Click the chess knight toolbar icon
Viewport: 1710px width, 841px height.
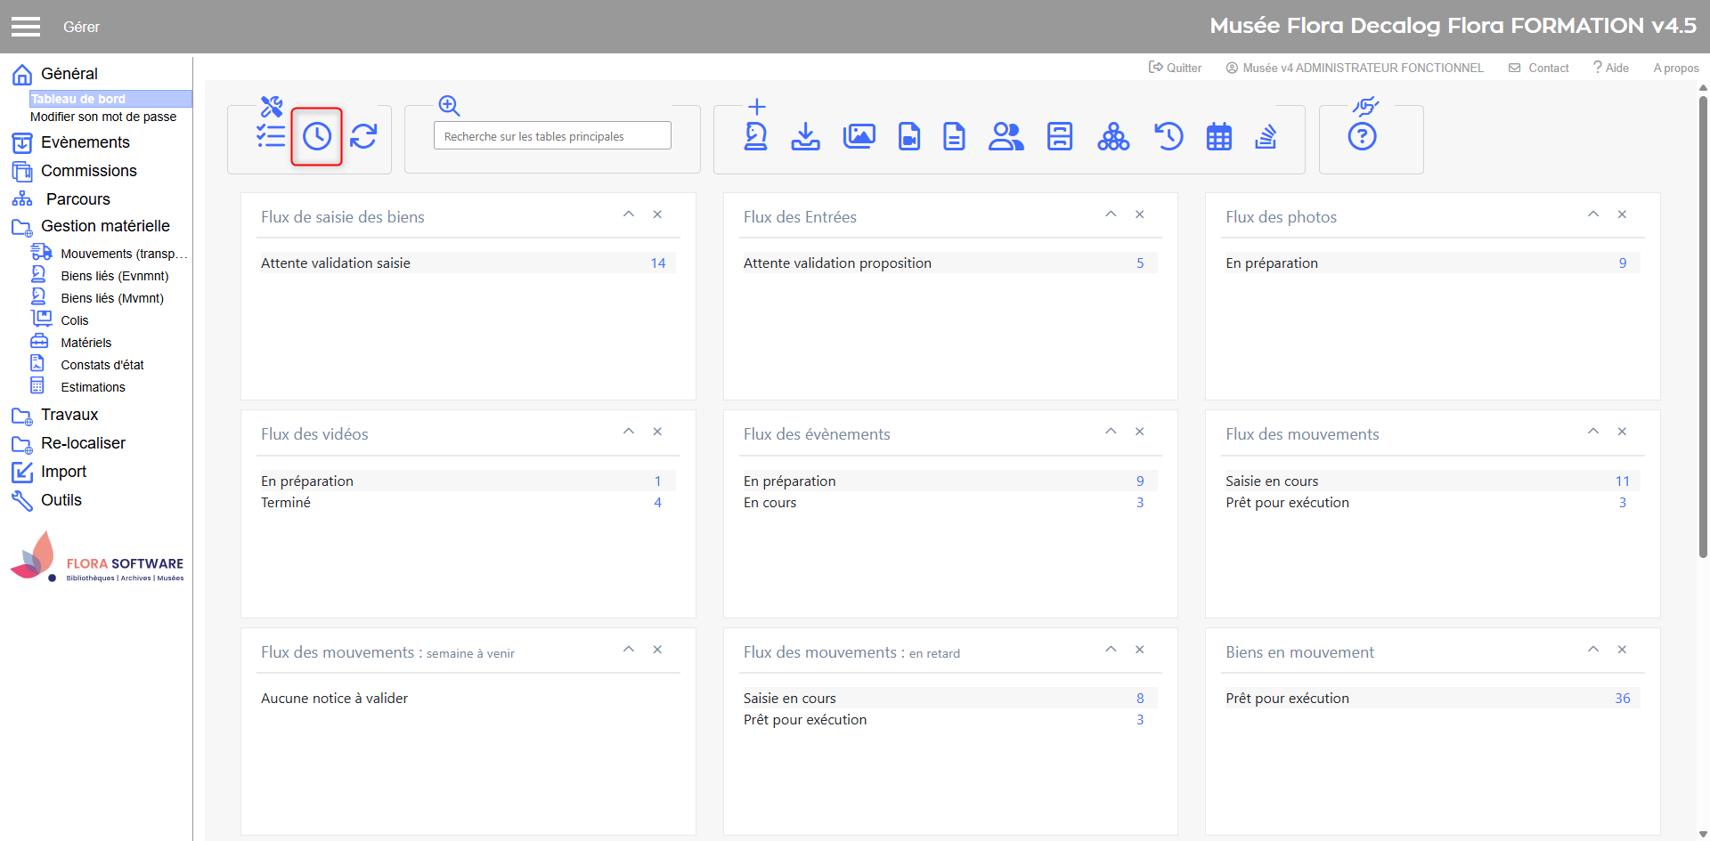point(756,136)
